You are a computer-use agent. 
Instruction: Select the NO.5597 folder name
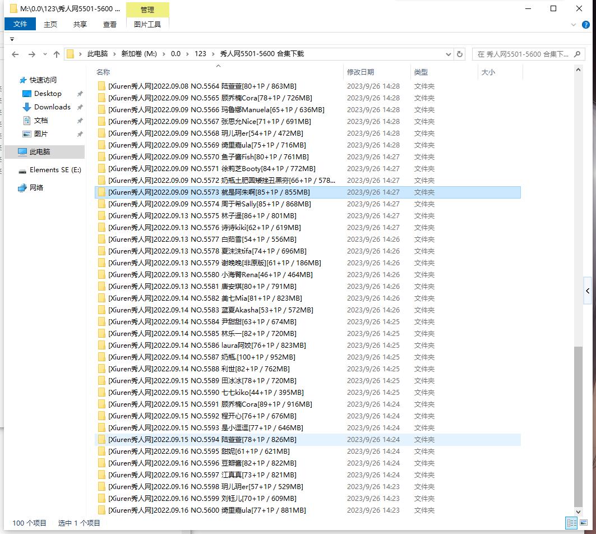point(202,475)
